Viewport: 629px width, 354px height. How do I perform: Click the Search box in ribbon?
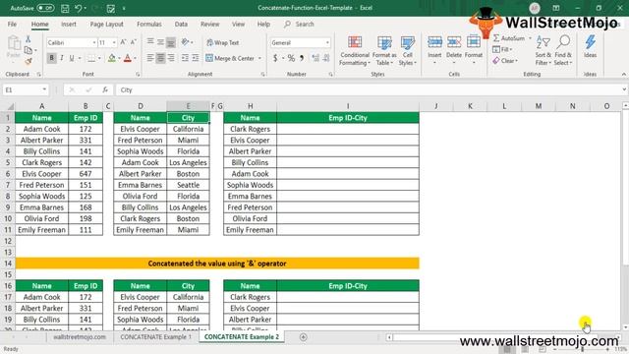299,24
